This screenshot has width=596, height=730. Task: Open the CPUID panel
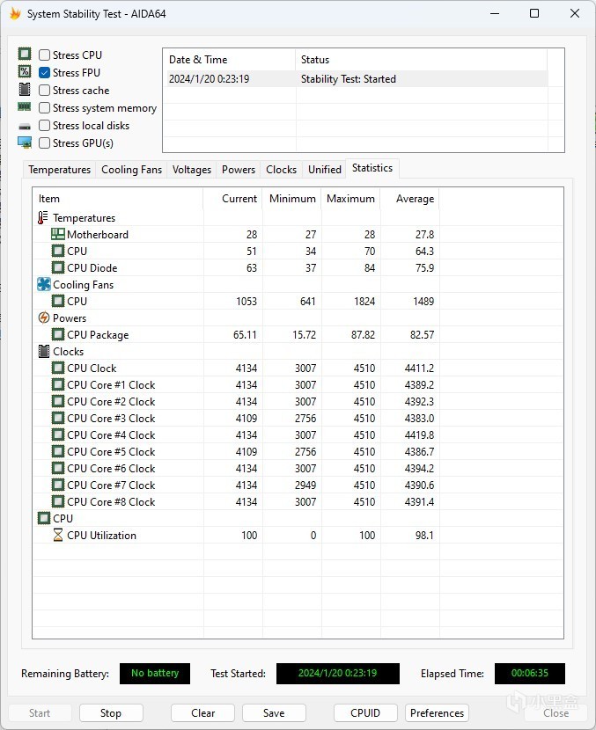point(365,712)
